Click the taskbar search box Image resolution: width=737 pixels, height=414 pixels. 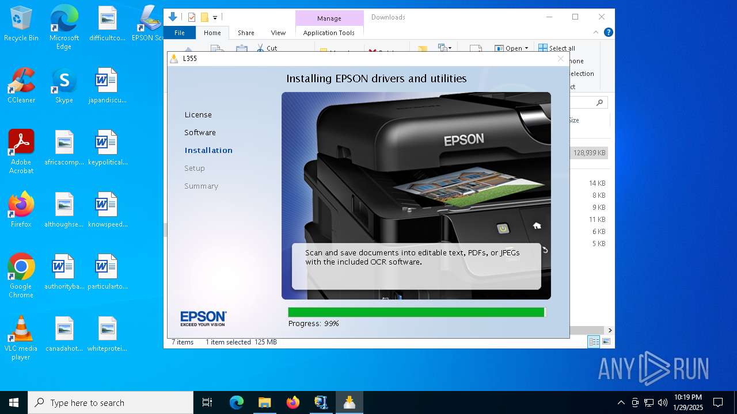(111, 402)
